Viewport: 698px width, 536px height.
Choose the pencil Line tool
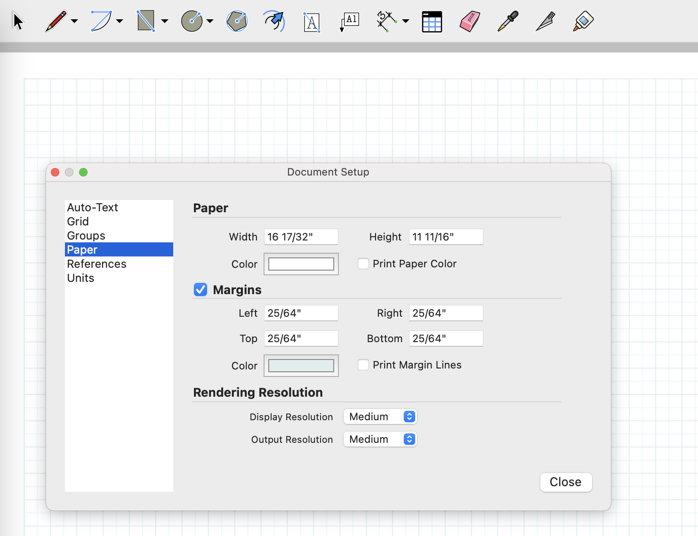(56, 21)
